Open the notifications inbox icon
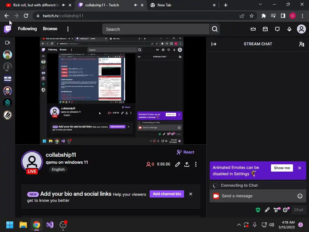The height and width of the screenshot is (232, 309). coord(265,29)
